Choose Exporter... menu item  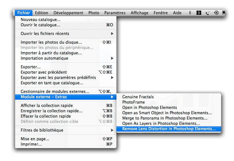66,67
